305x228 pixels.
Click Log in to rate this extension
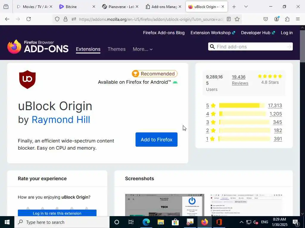click(x=57, y=213)
